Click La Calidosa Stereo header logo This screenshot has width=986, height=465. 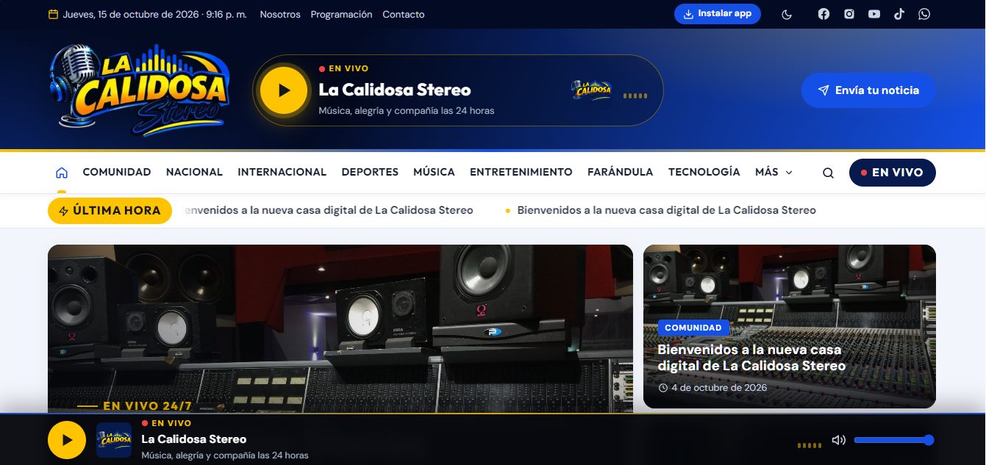click(139, 90)
